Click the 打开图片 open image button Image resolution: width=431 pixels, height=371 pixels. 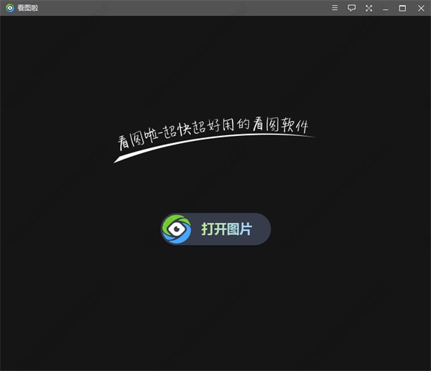(x=215, y=229)
